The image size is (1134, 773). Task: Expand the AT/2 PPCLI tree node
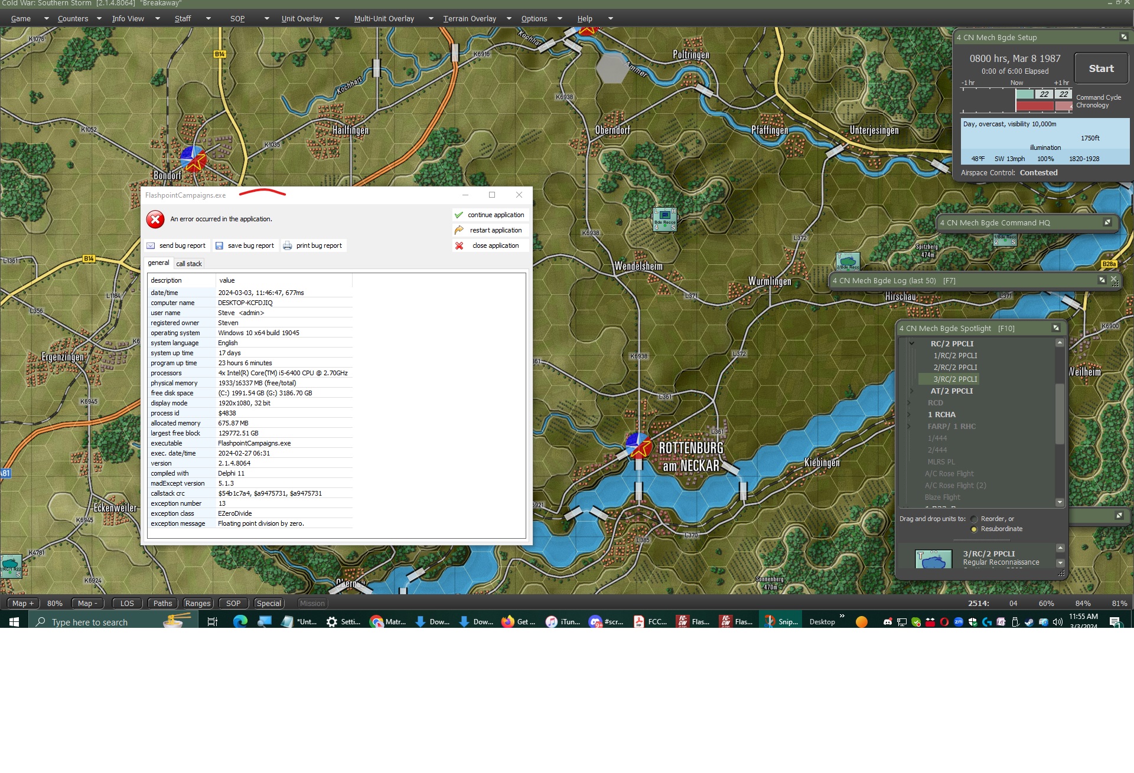911,391
